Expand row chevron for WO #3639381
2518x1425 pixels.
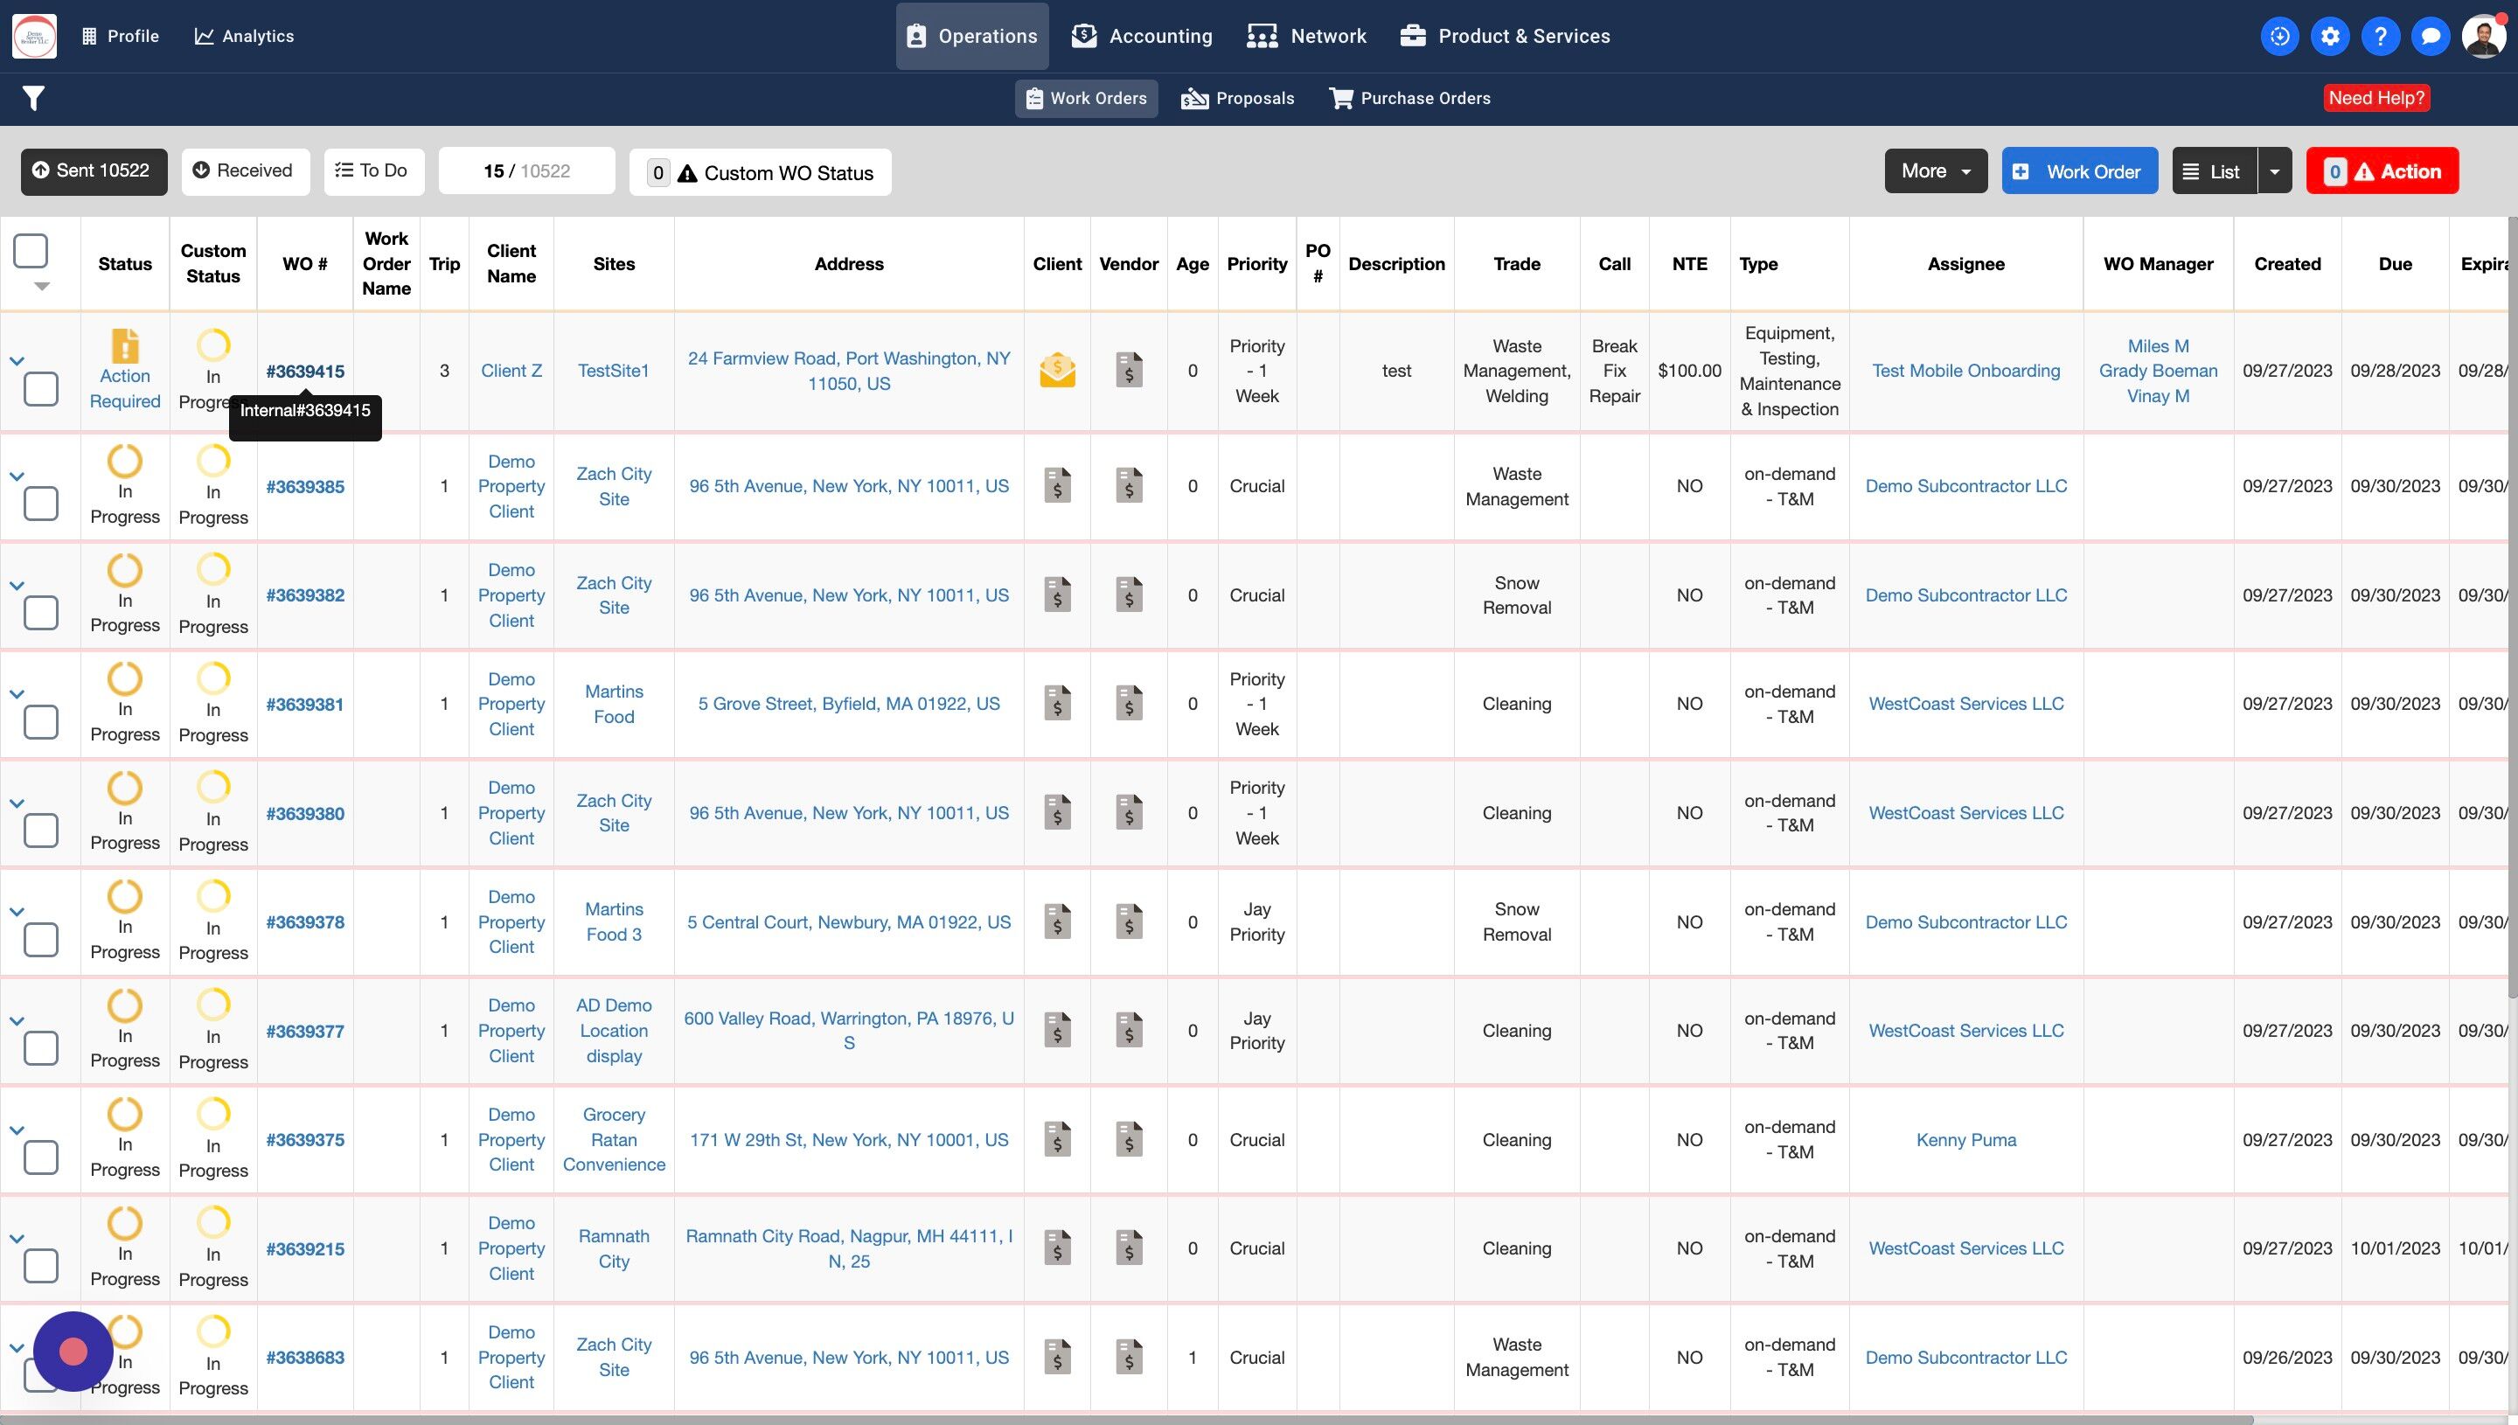point(17,694)
